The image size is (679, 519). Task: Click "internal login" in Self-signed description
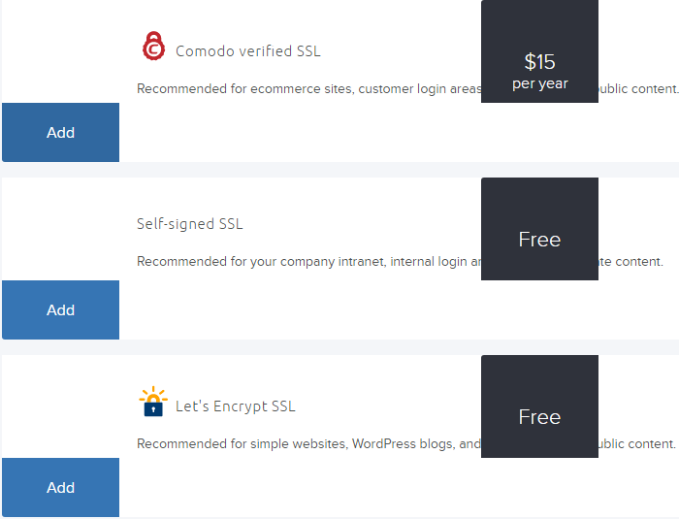(429, 262)
